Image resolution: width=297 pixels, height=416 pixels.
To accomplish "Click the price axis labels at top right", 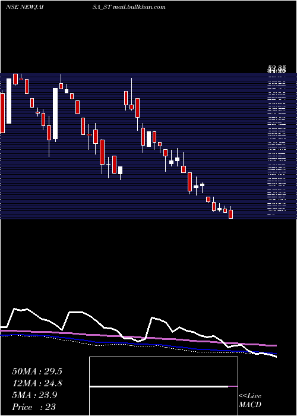I will [x=277, y=70].
